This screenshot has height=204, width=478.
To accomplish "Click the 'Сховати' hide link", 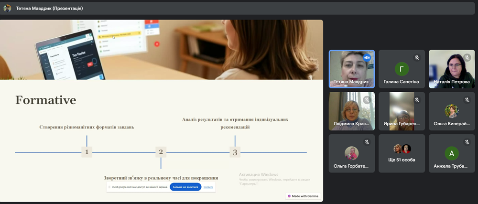I will click(x=208, y=187).
